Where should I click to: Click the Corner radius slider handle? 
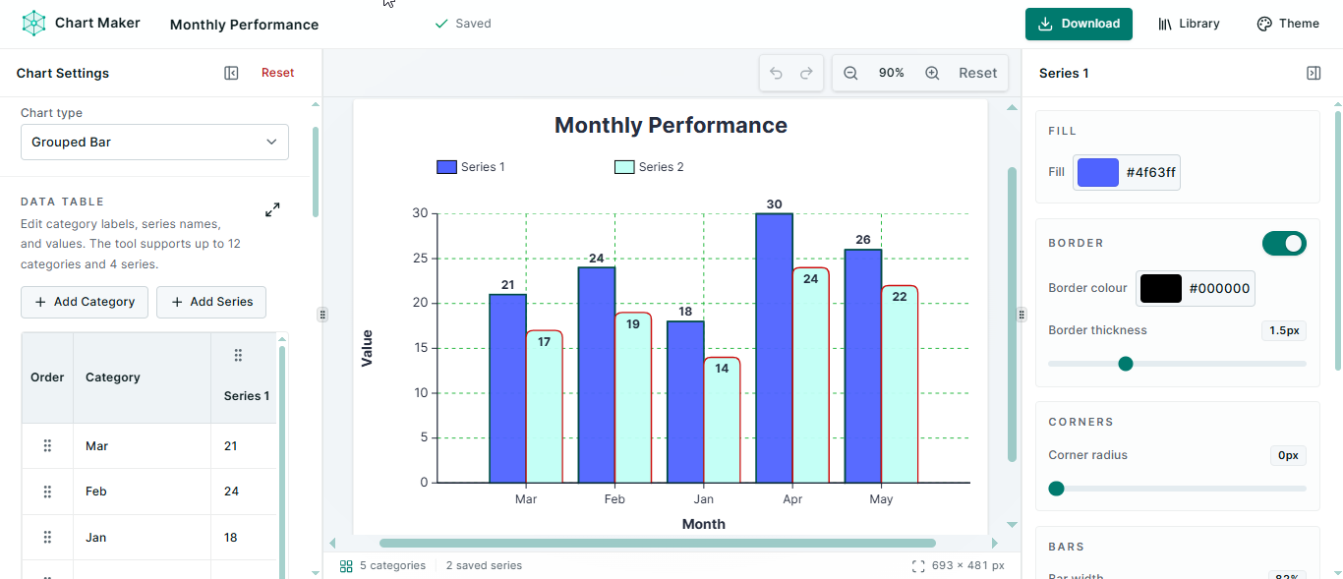(x=1056, y=489)
